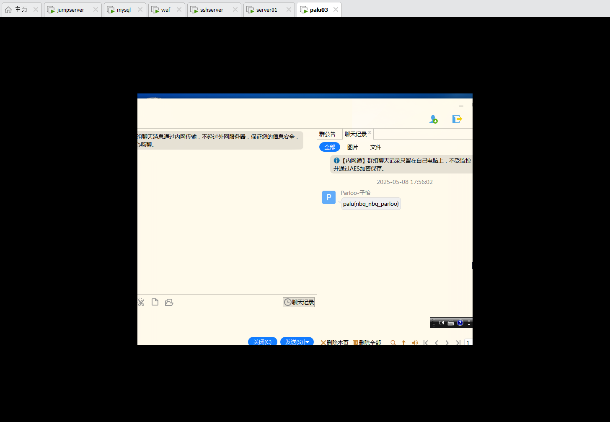Click the page number input box

(468, 342)
